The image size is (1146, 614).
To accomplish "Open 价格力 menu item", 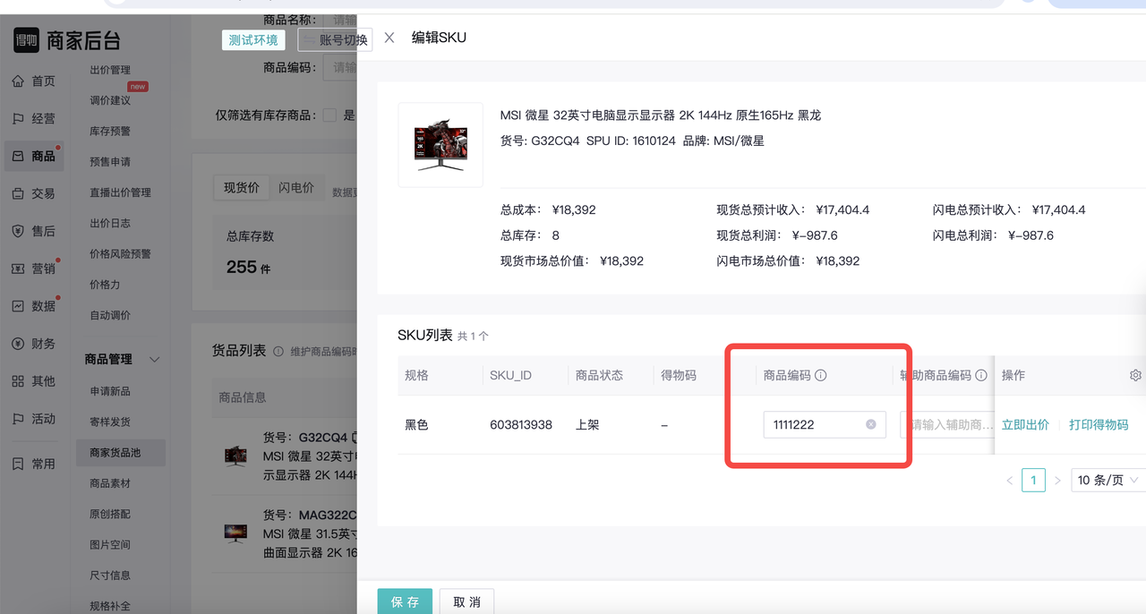I will pos(105,285).
